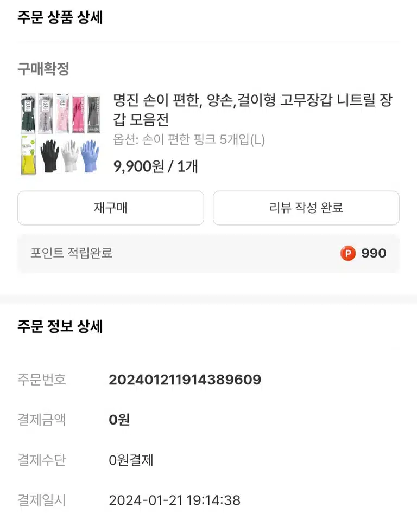Tap the 주문 상품 상세 heading
This screenshot has height=514, width=417.
click(60, 17)
